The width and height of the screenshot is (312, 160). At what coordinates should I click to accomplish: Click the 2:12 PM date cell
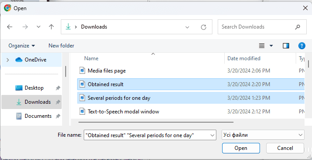coord(249,112)
